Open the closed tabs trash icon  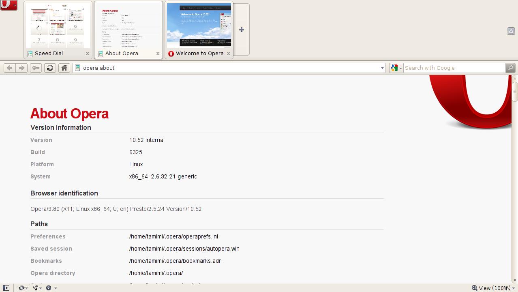[511, 31]
